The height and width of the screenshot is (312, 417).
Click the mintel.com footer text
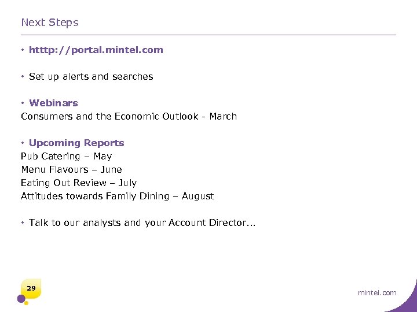pos(377,293)
